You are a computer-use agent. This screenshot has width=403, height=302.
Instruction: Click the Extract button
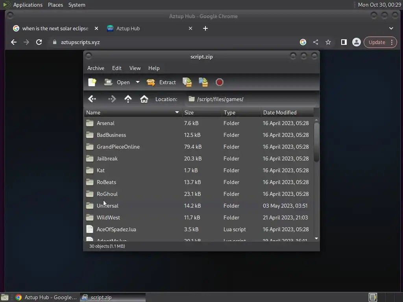click(161, 82)
